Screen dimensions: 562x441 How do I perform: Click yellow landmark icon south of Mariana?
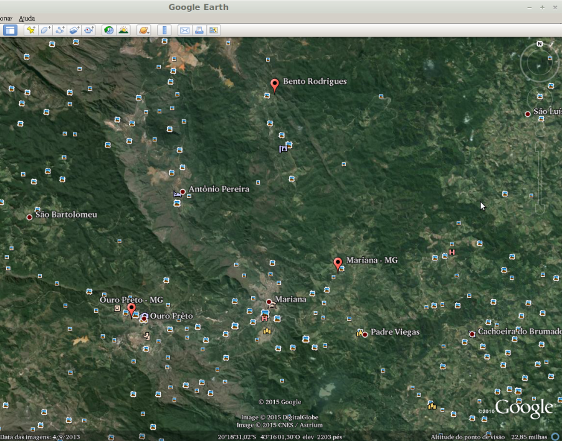(x=267, y=331)
